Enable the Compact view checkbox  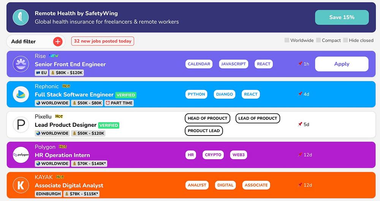point(318,40)
